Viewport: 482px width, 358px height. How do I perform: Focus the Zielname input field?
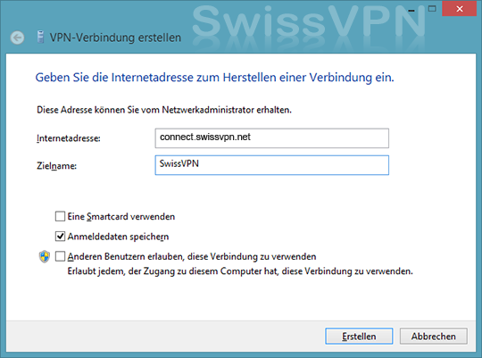pyautogui.click(x=271, y=165)
